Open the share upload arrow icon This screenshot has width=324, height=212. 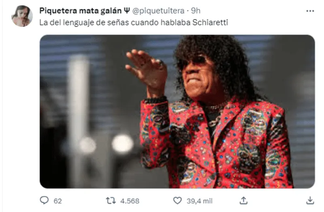243,200
